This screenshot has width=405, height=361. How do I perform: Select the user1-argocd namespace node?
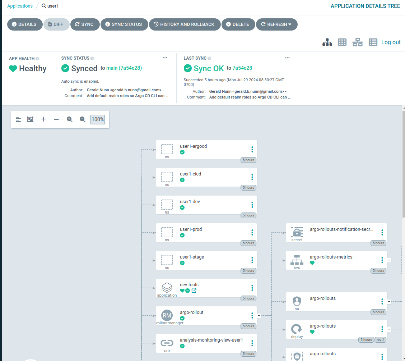coord(206,150)
